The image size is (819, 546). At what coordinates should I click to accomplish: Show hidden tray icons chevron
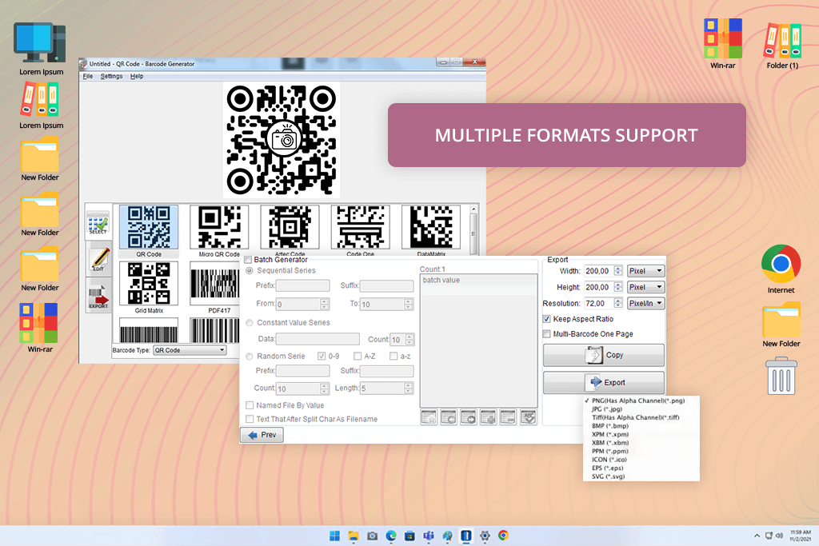(757, 536)
